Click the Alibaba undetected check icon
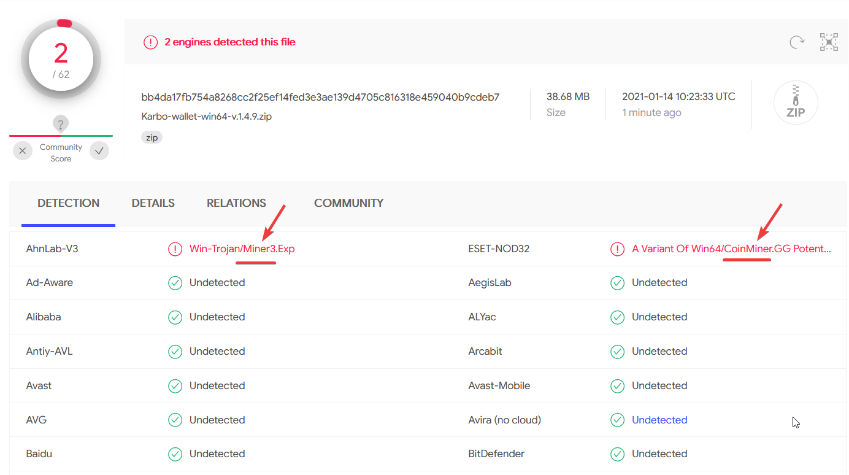 click(175, 317)
